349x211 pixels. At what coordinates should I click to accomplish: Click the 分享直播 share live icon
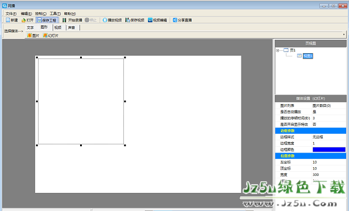pyautogui.click(x=175, y=20)
